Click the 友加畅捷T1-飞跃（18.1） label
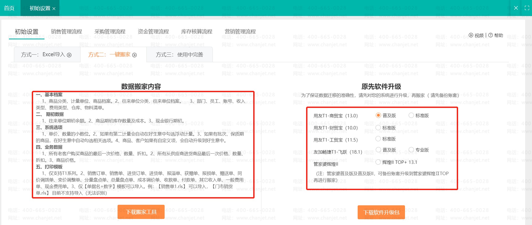This screenshot has width=532, height=225. point(338,152)
